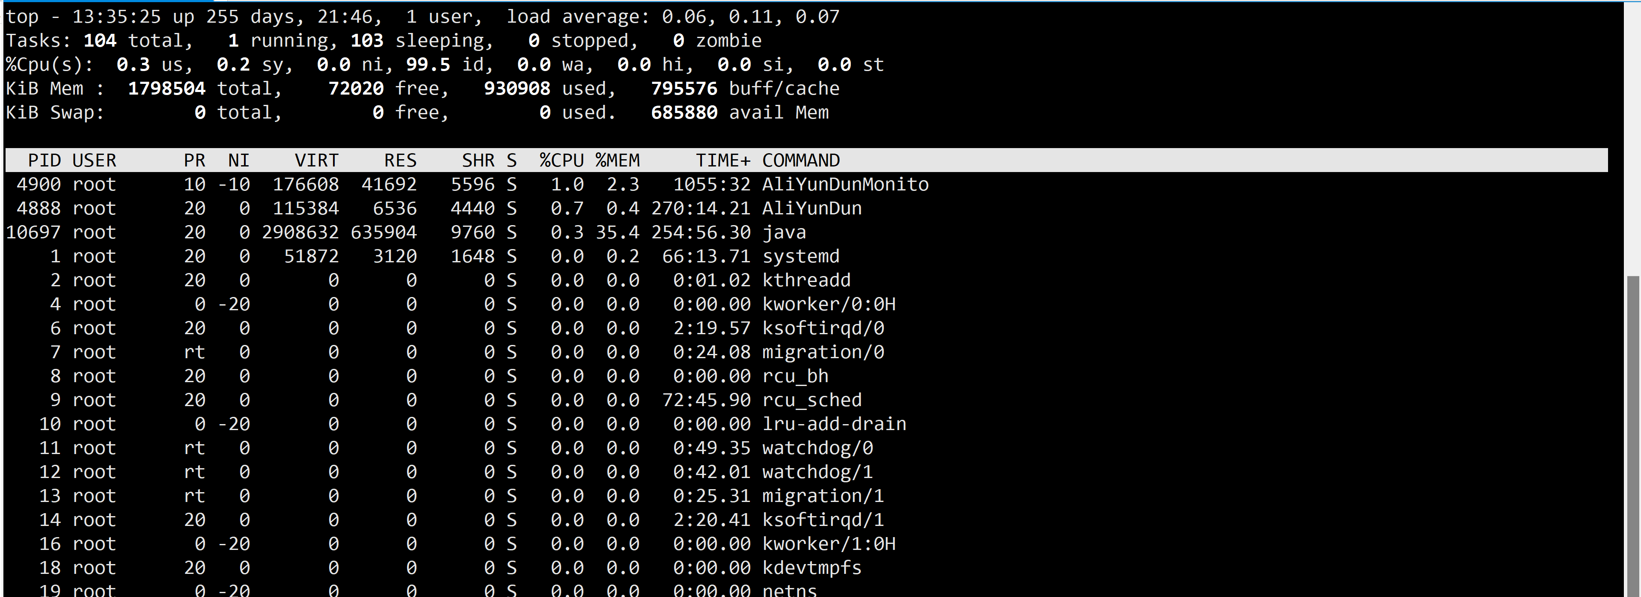This screenshot has width=1641, height=597.
Task: Click PID 10697 in process list
Action: (33, 232)
